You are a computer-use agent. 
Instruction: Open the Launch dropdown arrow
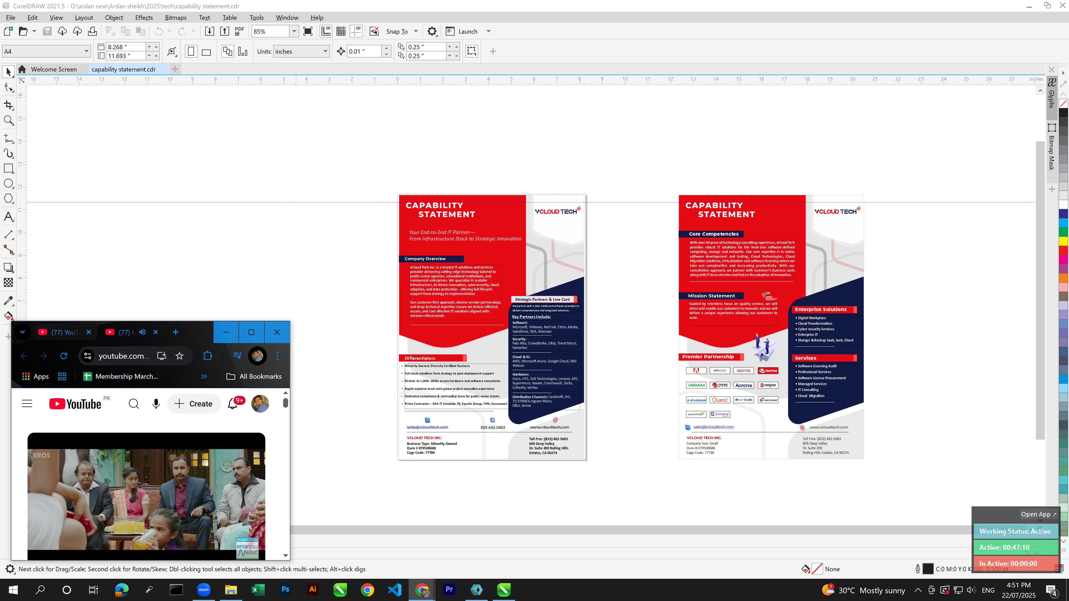pos(489,31)
